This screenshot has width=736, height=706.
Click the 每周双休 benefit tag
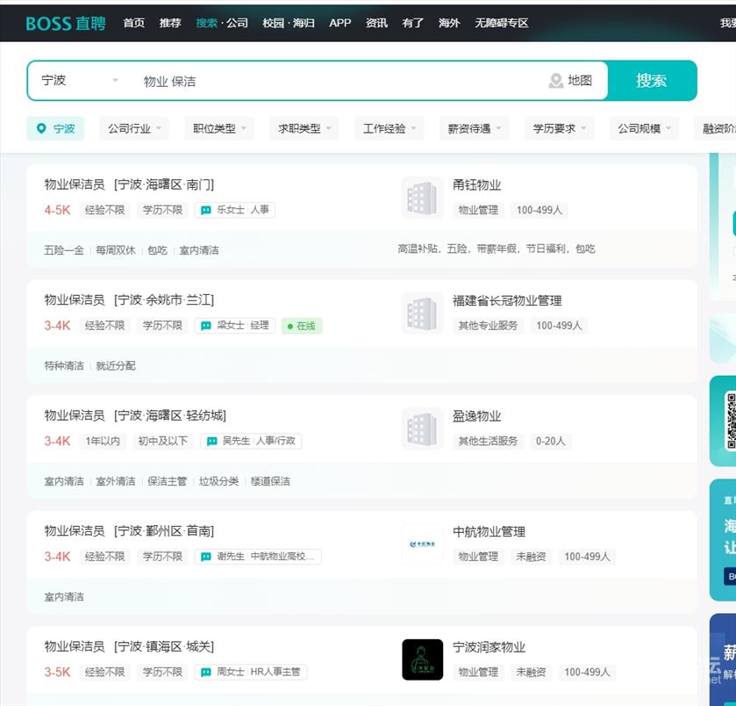pyautogui.click(x=116, y=250)
